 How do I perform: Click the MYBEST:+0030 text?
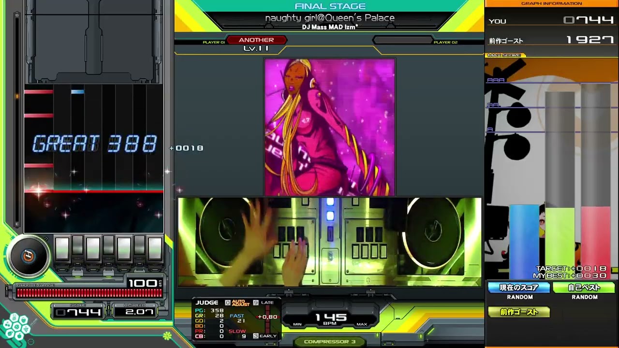[x=570, y=275]
